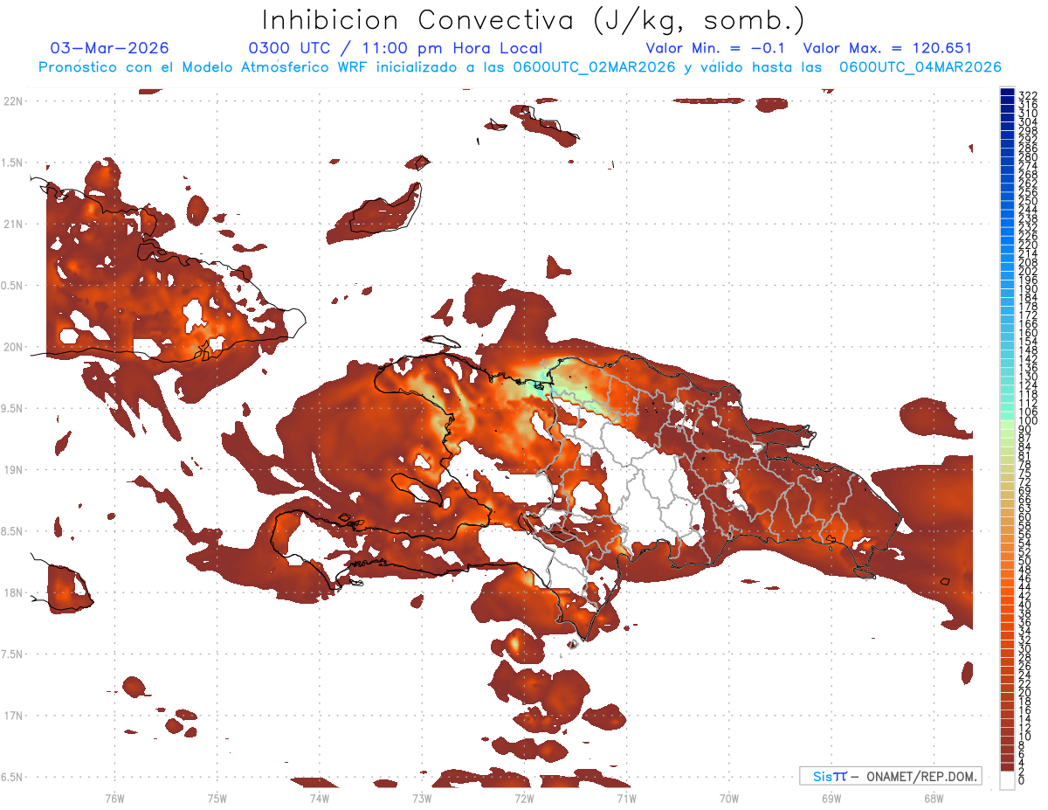Screen dimensions: 1048x810
Task: Click the 17N latitude axis label
Action: click(x=14, y=716)
